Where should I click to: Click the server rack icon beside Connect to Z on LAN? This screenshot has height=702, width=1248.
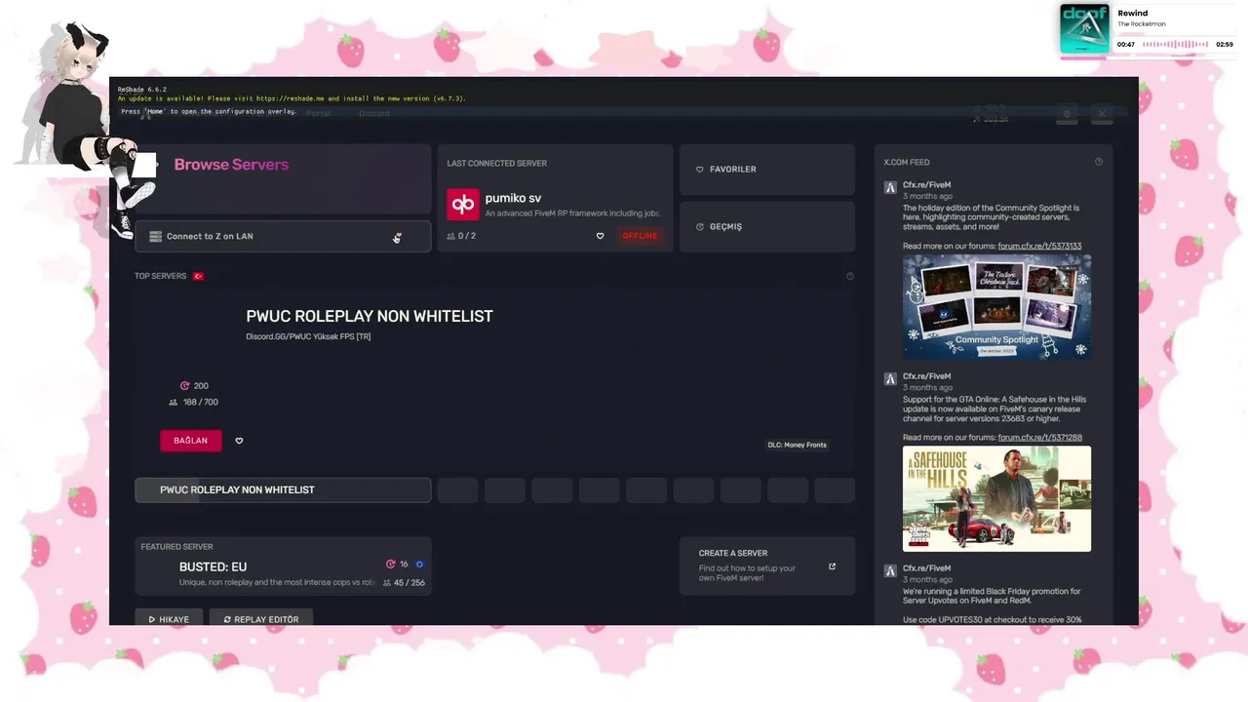click(155, 236)
